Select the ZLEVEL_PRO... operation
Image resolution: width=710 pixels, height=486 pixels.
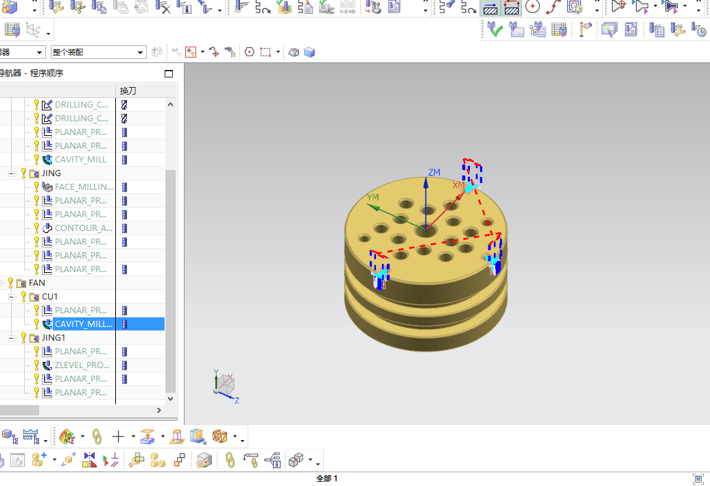(82, 365)
